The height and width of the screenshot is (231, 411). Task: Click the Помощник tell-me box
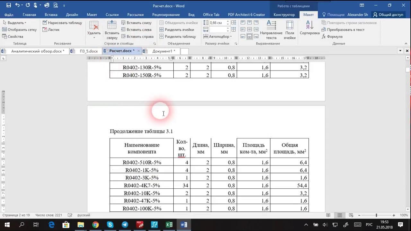(333, 15)
